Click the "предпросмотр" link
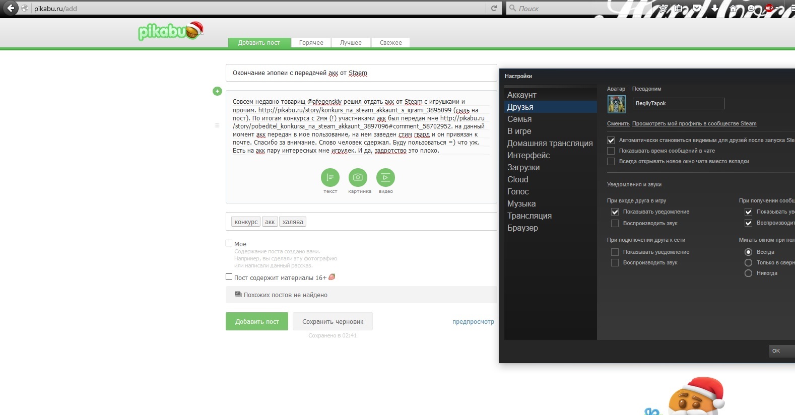The image size is (795, 415). [473, 322]
